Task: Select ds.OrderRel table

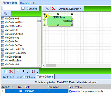Action: (12, 41)
